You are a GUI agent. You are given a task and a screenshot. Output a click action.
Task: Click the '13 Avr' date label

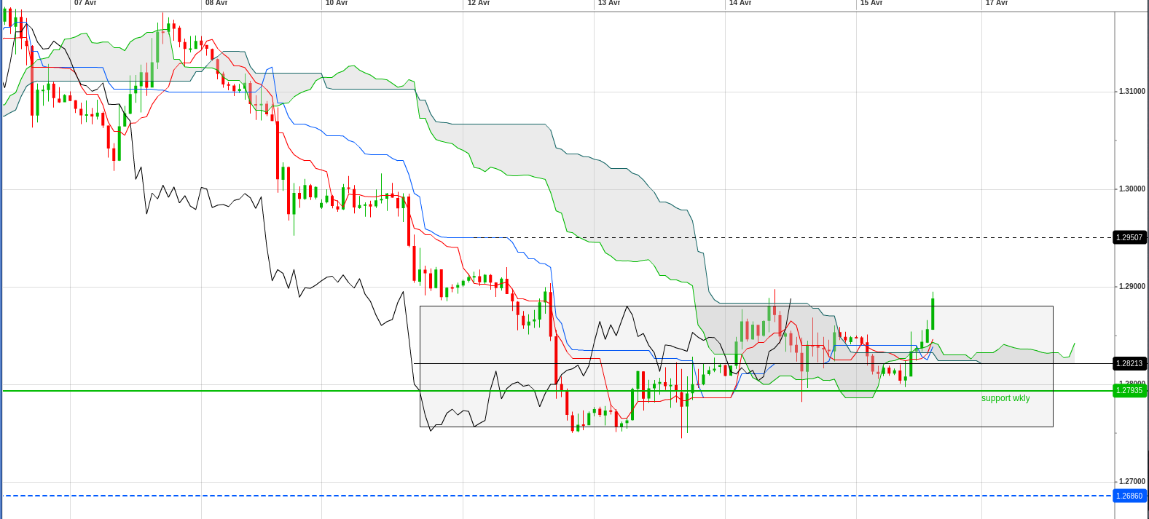click(x=609, y=3)
